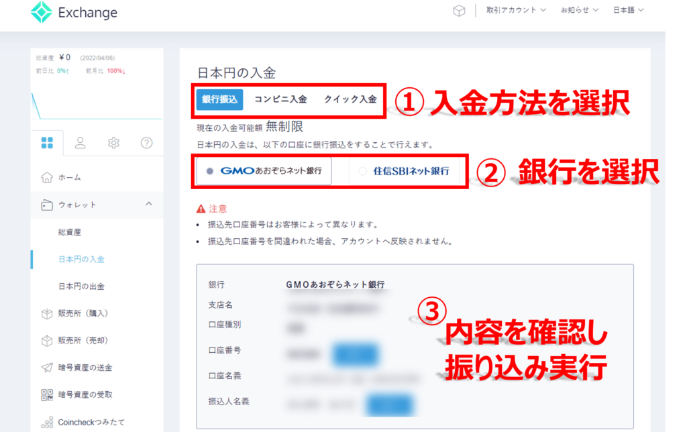The image size is (687, 432).
Task: Open 販売所（売却） page
Action: click(83, 341)
